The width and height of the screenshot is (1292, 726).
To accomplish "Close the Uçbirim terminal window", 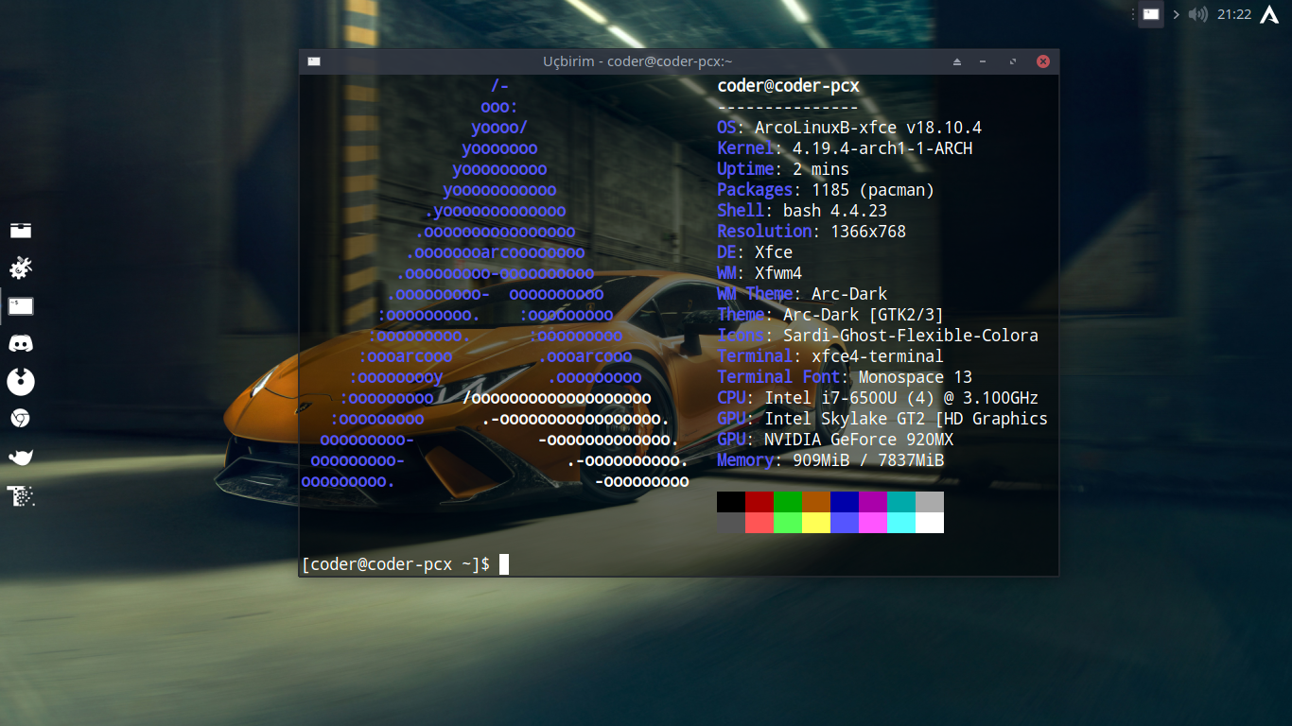I will 1043,61.
